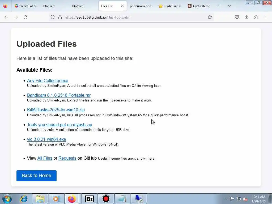The image size is (272, 204).
Task: Switch to the Wheel of Names tab
Action: 26,6
